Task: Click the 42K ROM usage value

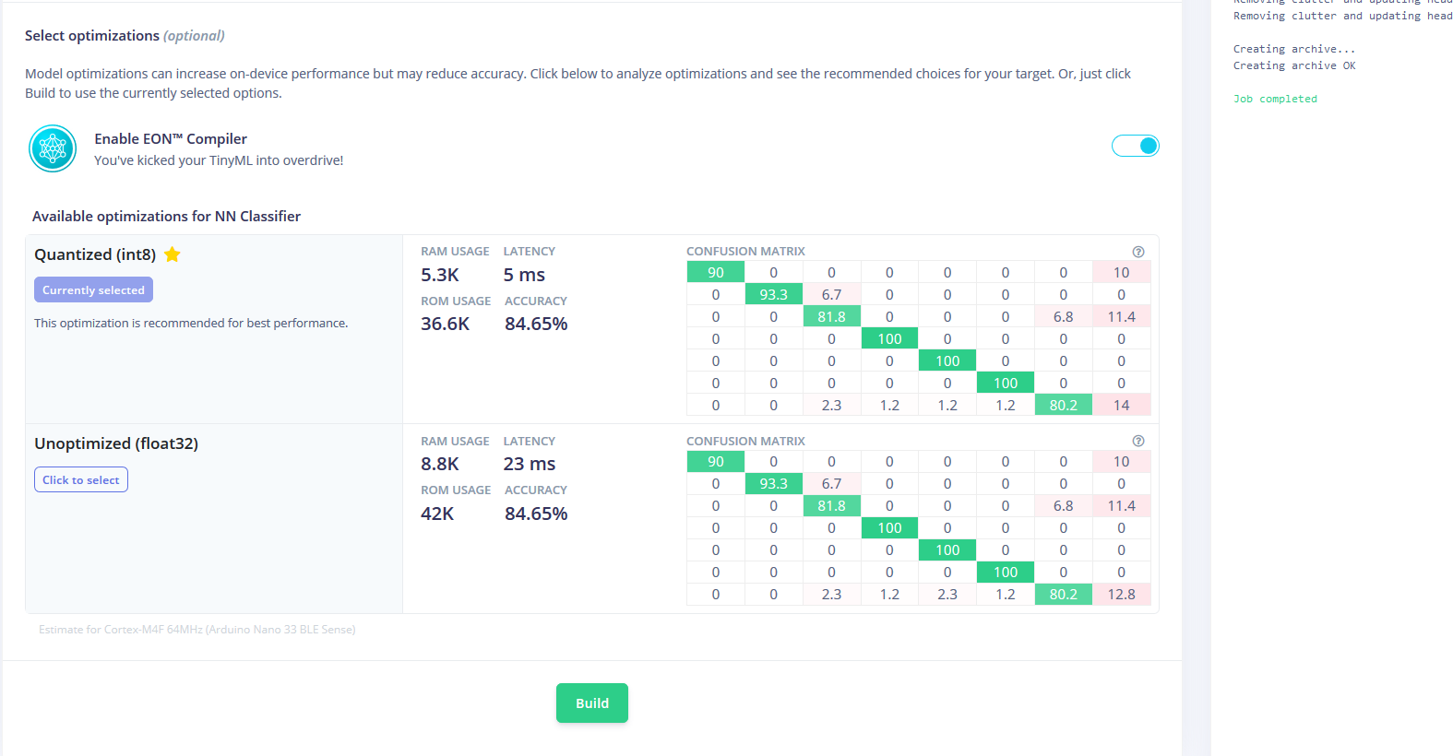Action: [x=437, y=514]
